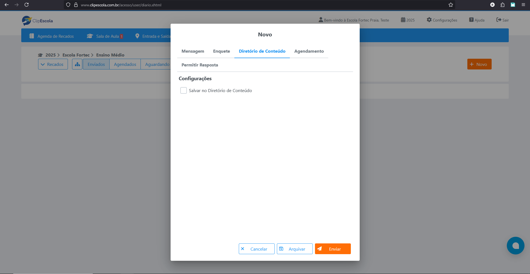
Task: Click the graduation cap breadcrumb icon
Action: 40,55
